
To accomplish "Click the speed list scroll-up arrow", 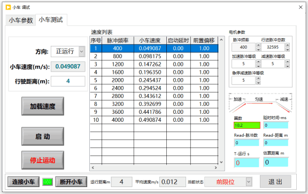I will point(221,40).
